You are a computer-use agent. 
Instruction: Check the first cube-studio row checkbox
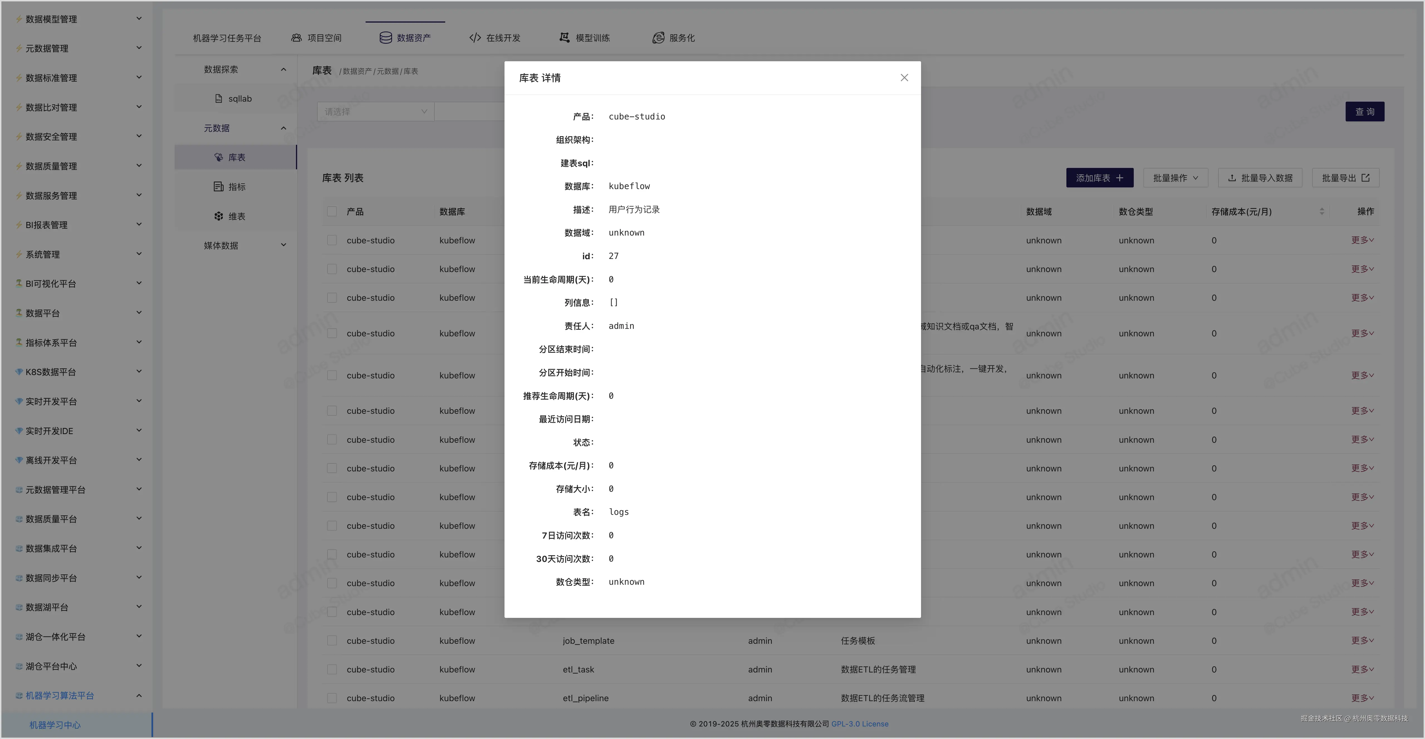coord(332,240)
